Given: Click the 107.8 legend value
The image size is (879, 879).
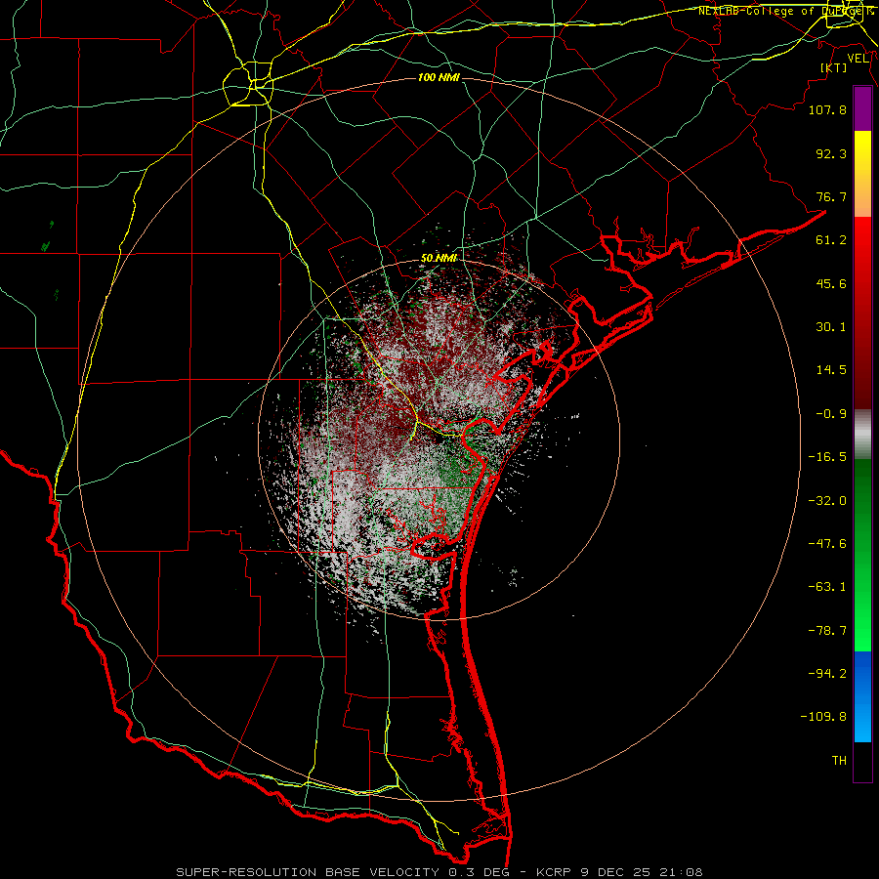Looking at the screenshot, I should coord(827,109).
